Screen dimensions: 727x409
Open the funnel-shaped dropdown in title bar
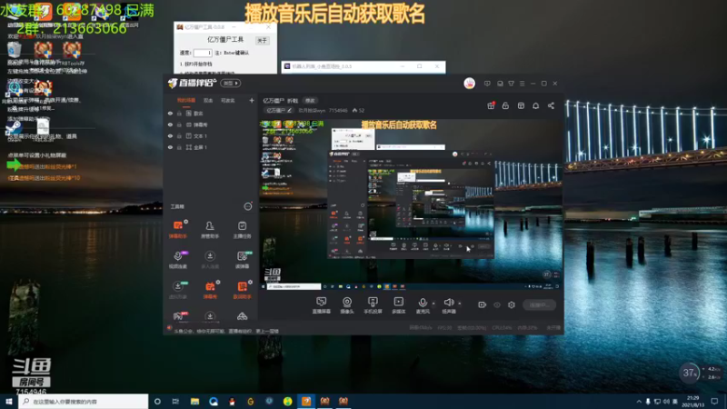tap(511, 84)
